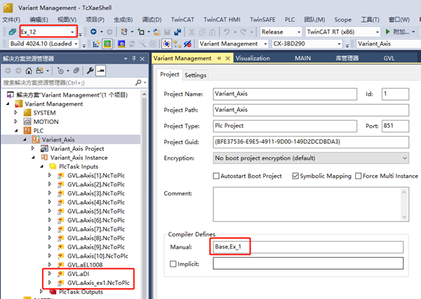Click the green TwinCAT restart run mode icon

point(107,43)
